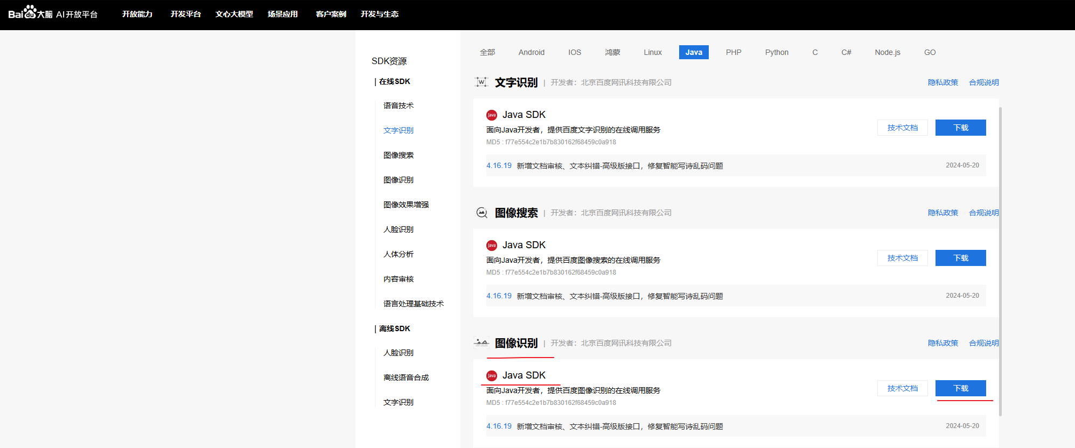The width and height of the screenshot is (1075, 448).
Task: Select the Python filter tab
Action: 777,52
